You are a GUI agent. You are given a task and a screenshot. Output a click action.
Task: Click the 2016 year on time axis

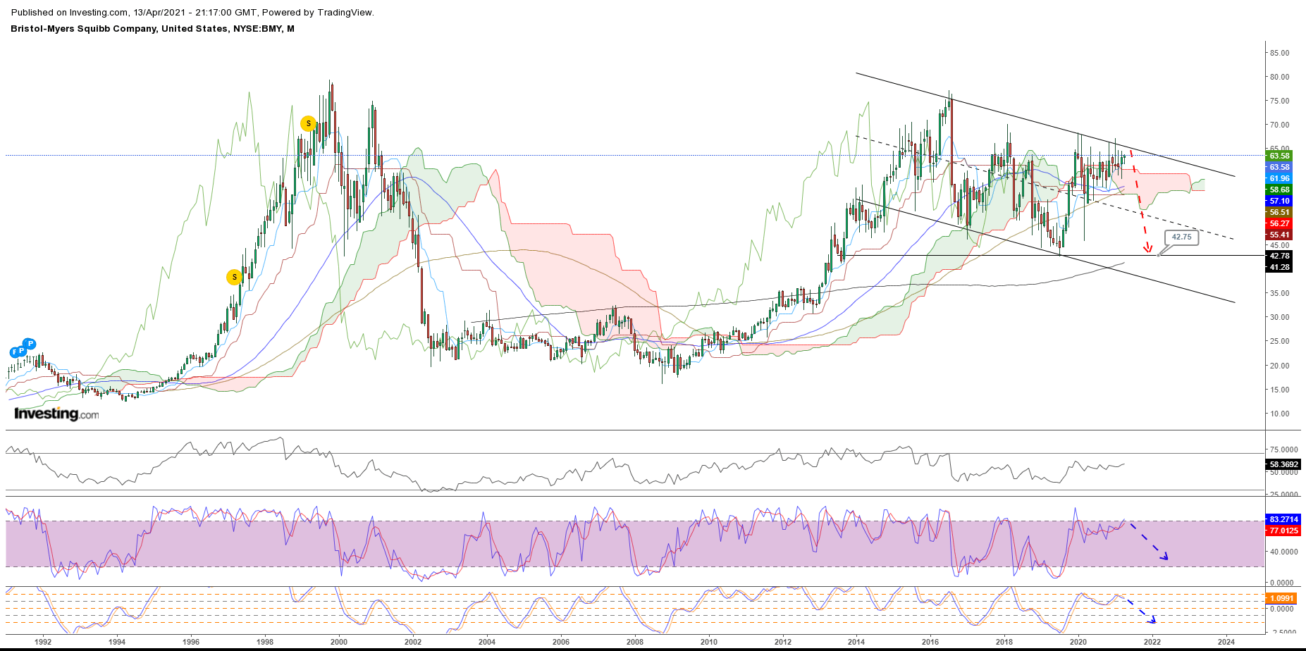(930, 642)
